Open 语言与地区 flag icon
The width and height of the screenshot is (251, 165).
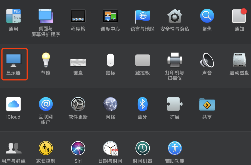[142, 17]
